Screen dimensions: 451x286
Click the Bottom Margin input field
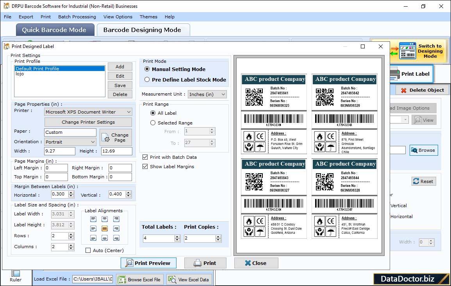click(x=120, y=177)
